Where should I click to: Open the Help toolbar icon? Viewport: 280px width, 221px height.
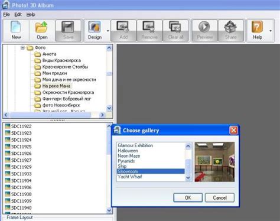point(257,27)
